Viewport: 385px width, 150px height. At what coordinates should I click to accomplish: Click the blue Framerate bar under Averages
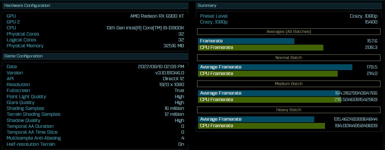coord(246,41)
